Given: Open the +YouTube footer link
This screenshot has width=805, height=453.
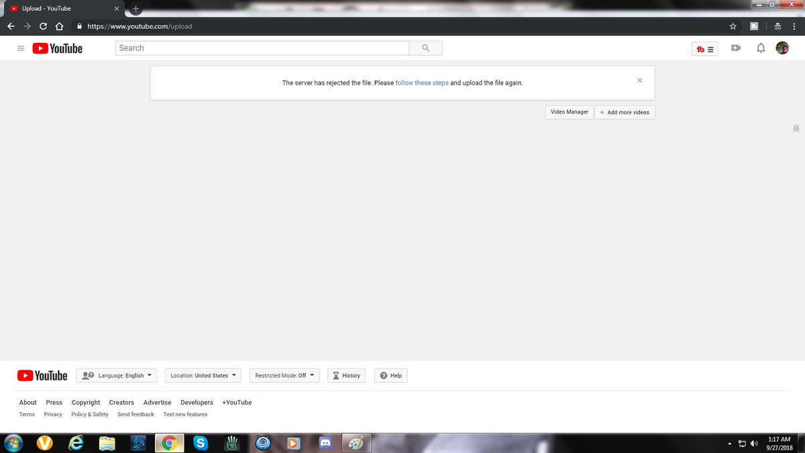Looking at the screenshot, I should tap(237, 403).
